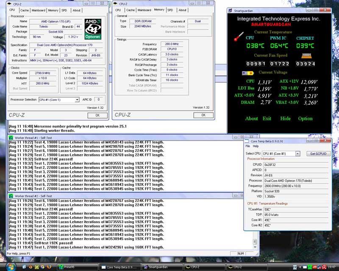
Task: Open the Processor Selection dropdown in CPU-Z
Action: 77,100
